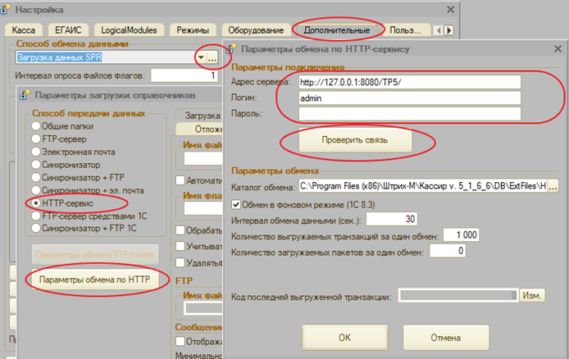Select the FTP-сервер radio button
Screen dimensions: 569x359
35,139
